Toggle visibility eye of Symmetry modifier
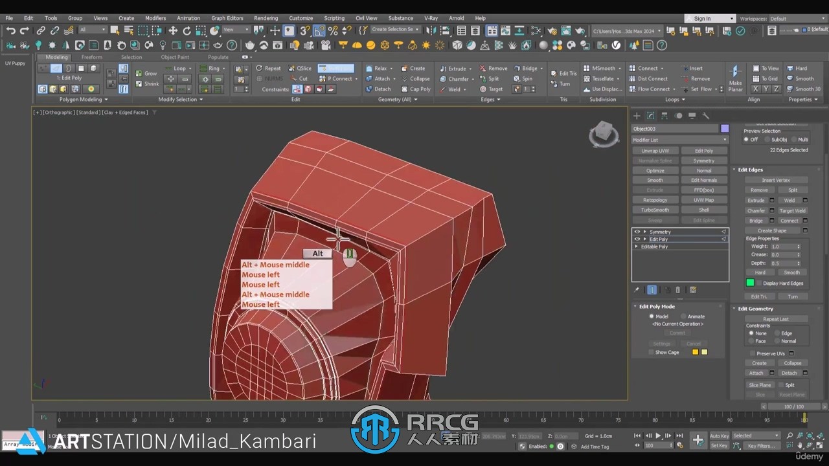 tap(637, 232)
